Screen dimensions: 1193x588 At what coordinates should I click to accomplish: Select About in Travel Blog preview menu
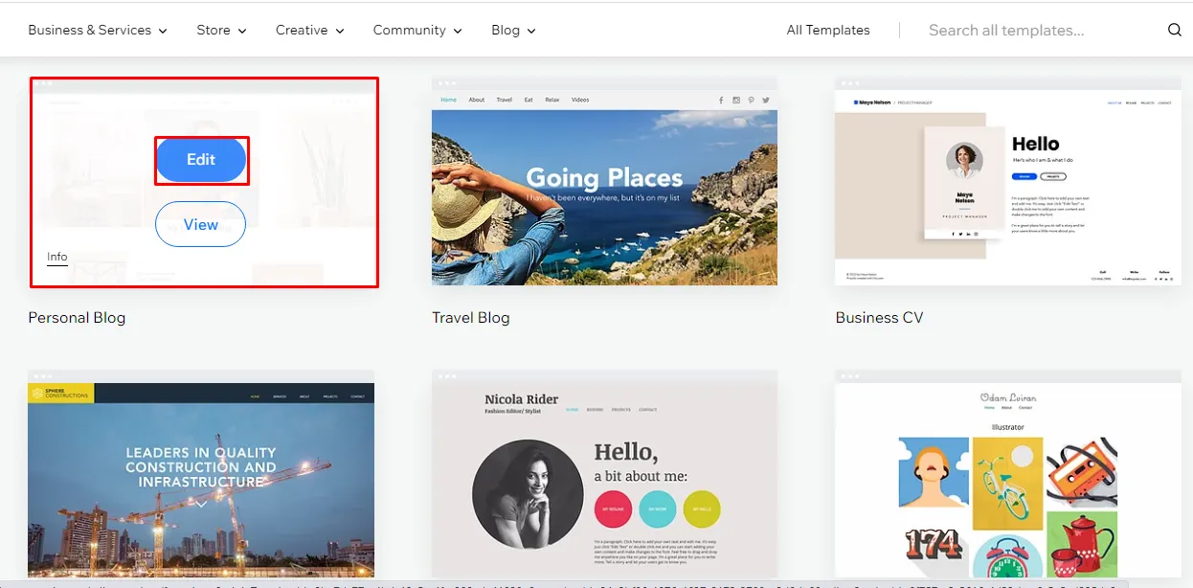[x=477, y=100]
